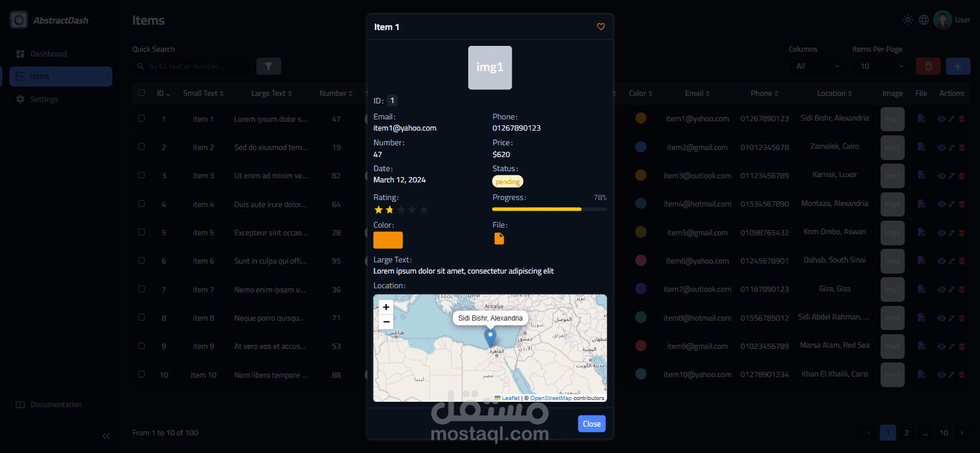Image resolution: width=980 pixels, height=453 pixels.
Task: Close the Item 1 dialog
Action: coord(592,424)
